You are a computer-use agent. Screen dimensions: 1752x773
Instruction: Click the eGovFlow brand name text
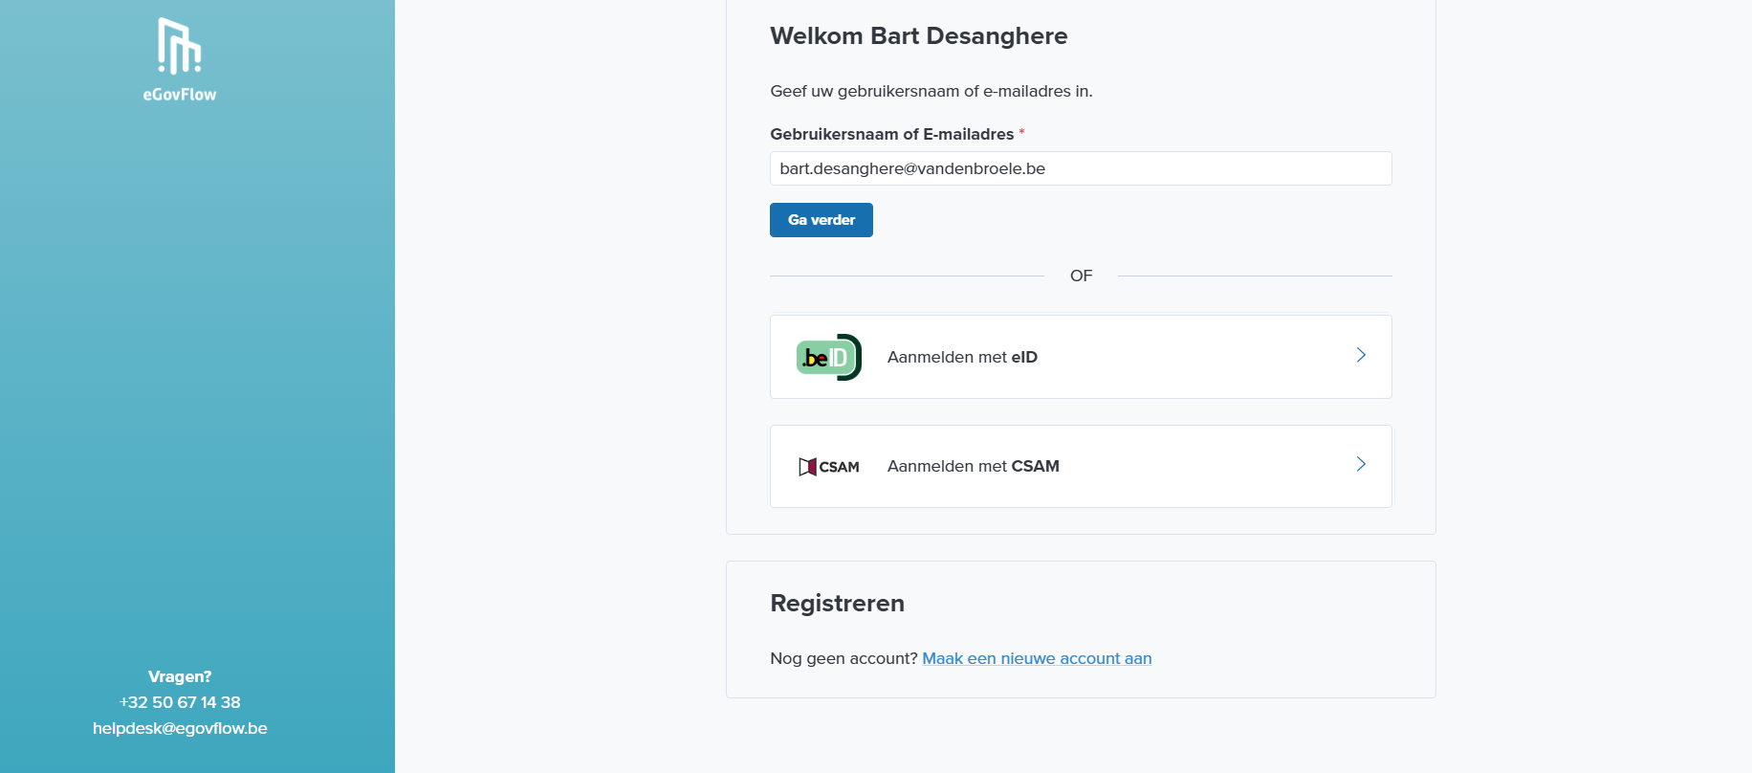180,95
